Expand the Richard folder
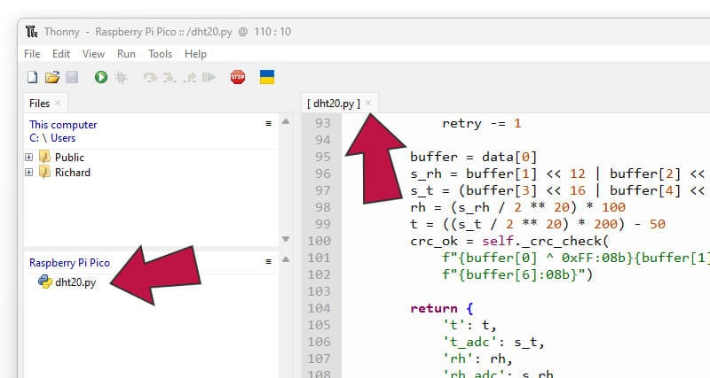This screenshot has width=710, height=378. (29, 173)
